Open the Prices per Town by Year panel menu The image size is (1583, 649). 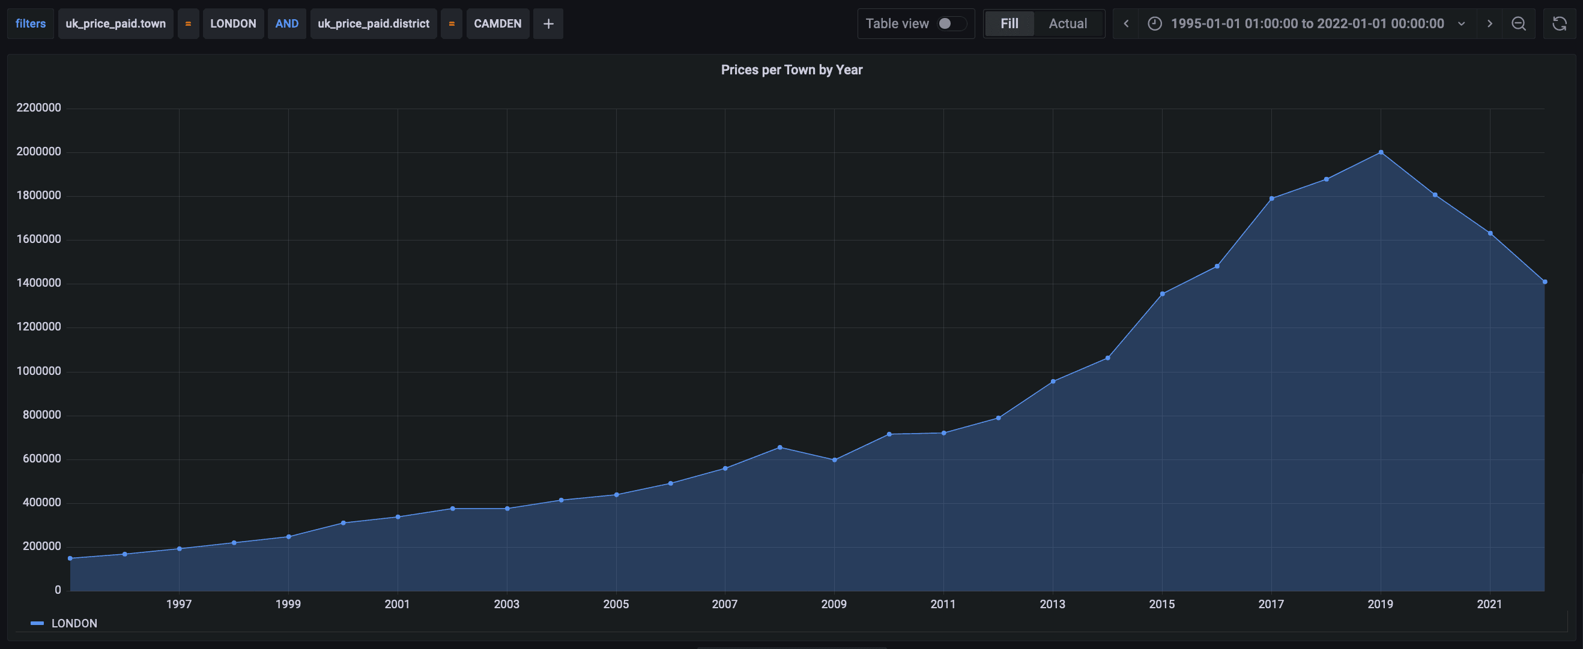pos(792,70)
